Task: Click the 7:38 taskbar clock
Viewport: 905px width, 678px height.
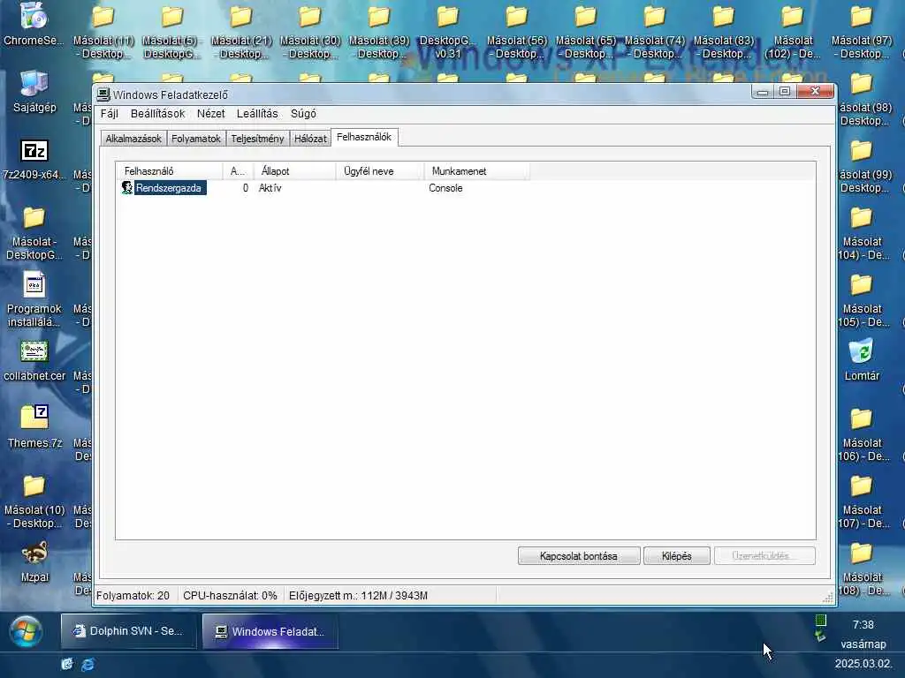Action: coord(863,625)
